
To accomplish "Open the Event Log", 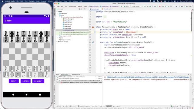I will pyautogui.click(x=175, y=106).
